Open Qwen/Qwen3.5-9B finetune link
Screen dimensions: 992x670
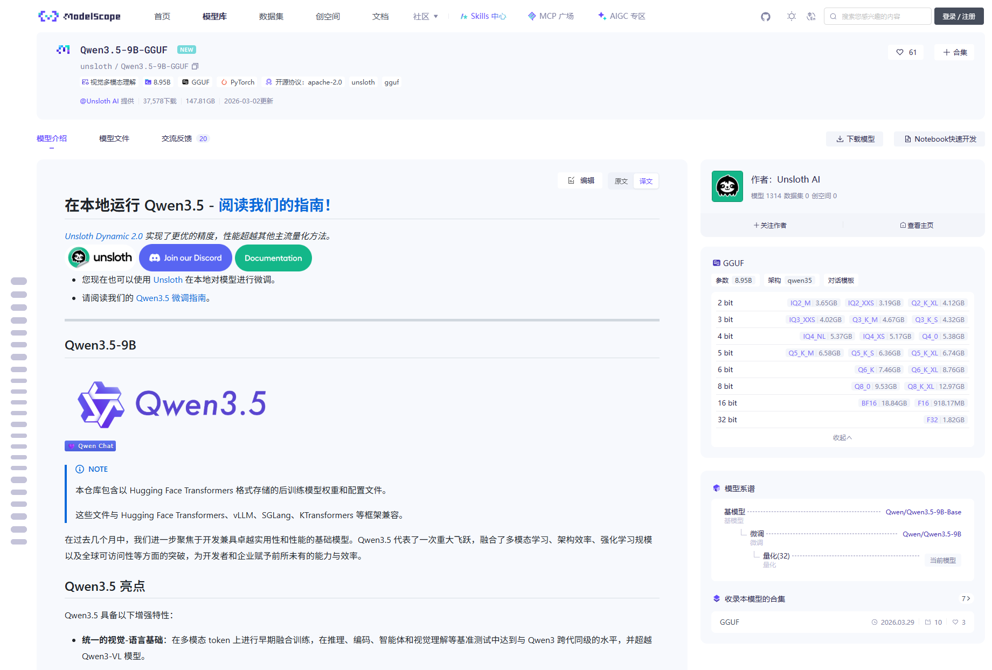click(932, 534)
